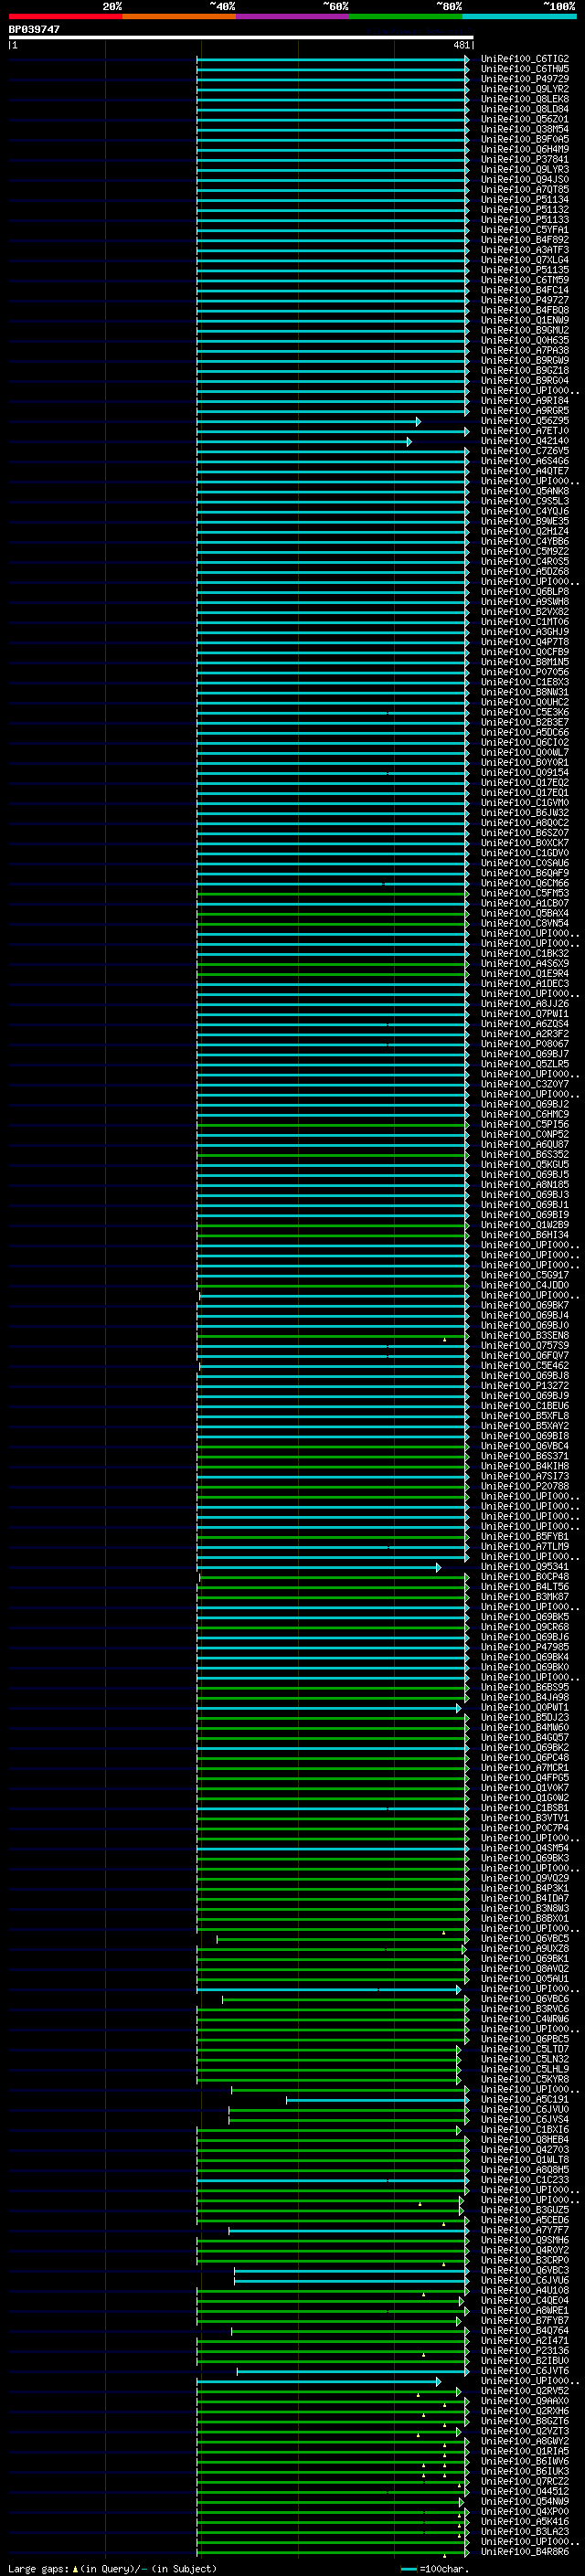The image size is (585, 2576).
Task: Select hit label UniRef100_Q56Z01
Action: pos(525,119)
